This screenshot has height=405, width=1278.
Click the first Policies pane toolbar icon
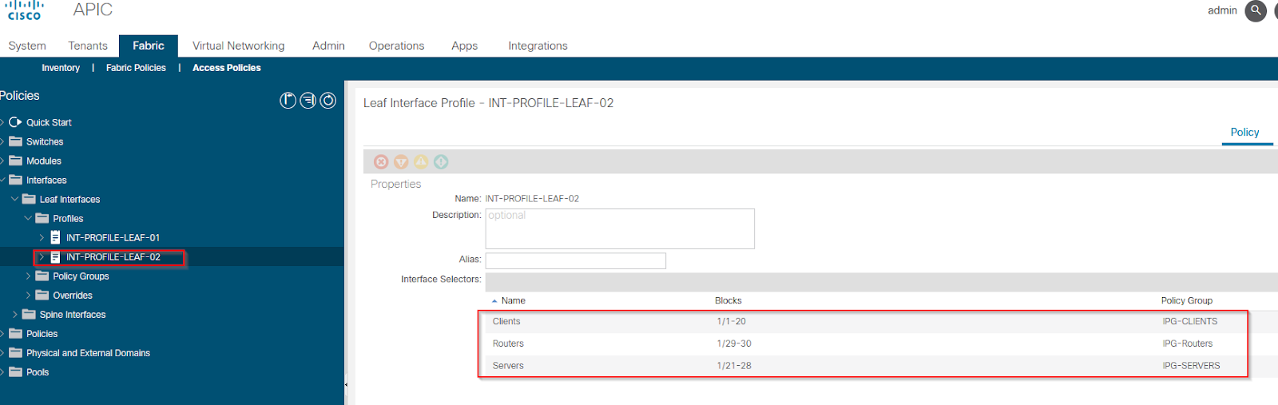coord(288,101)
